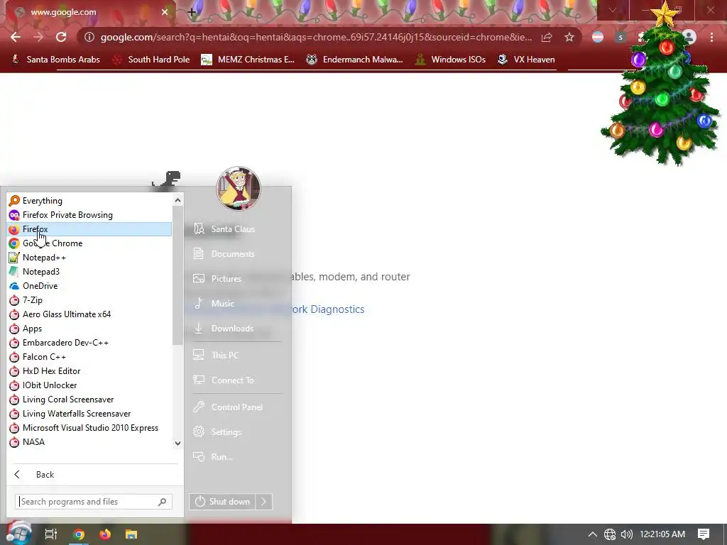The height and width of the screenshot is (545, 727).
Task: Click the start menu user avatar picture
Action: pos(239,189)
